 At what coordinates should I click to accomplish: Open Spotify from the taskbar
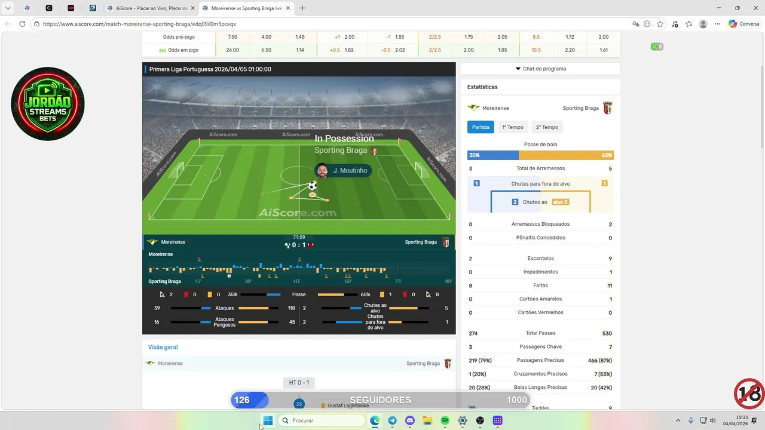tap(445, 420)
